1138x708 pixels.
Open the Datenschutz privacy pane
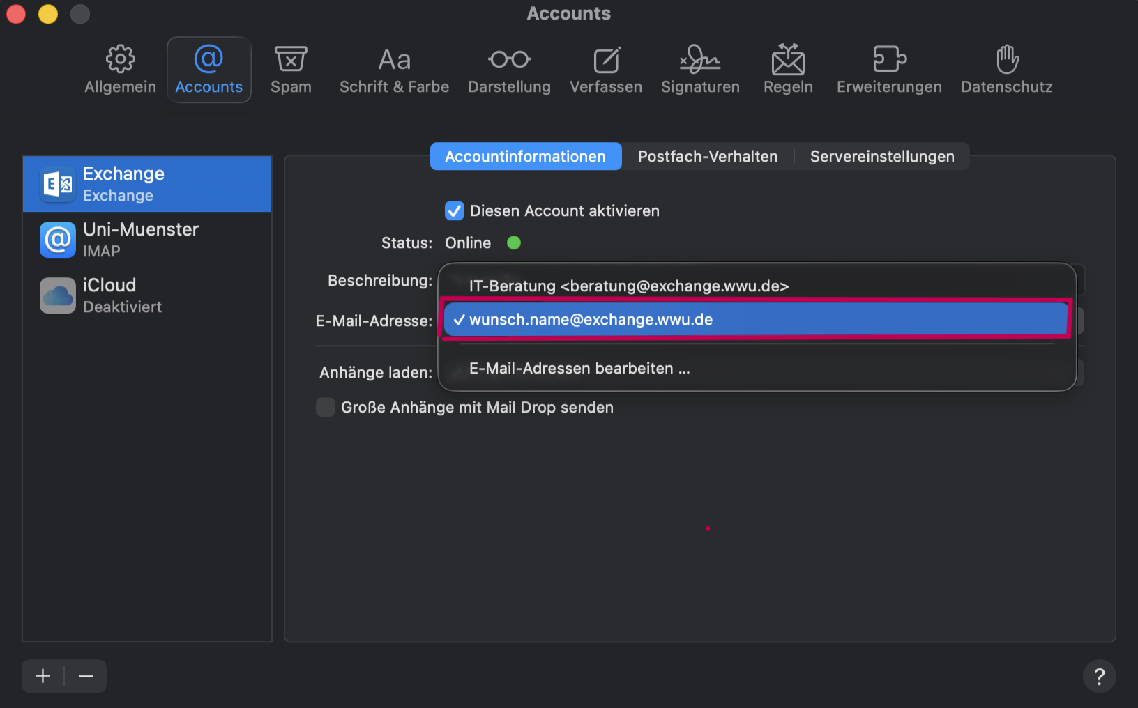[x=1006, y=70]
